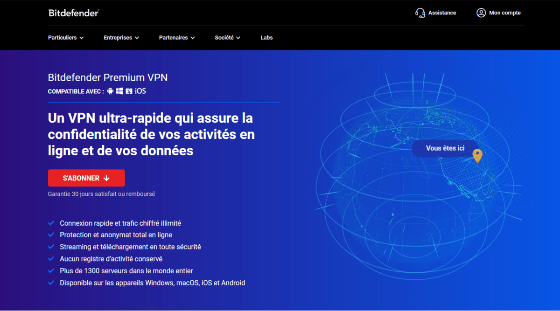Screen dimensions: 560x311
Task: Click the Mon compte user icon
Action: pos(481,13)
